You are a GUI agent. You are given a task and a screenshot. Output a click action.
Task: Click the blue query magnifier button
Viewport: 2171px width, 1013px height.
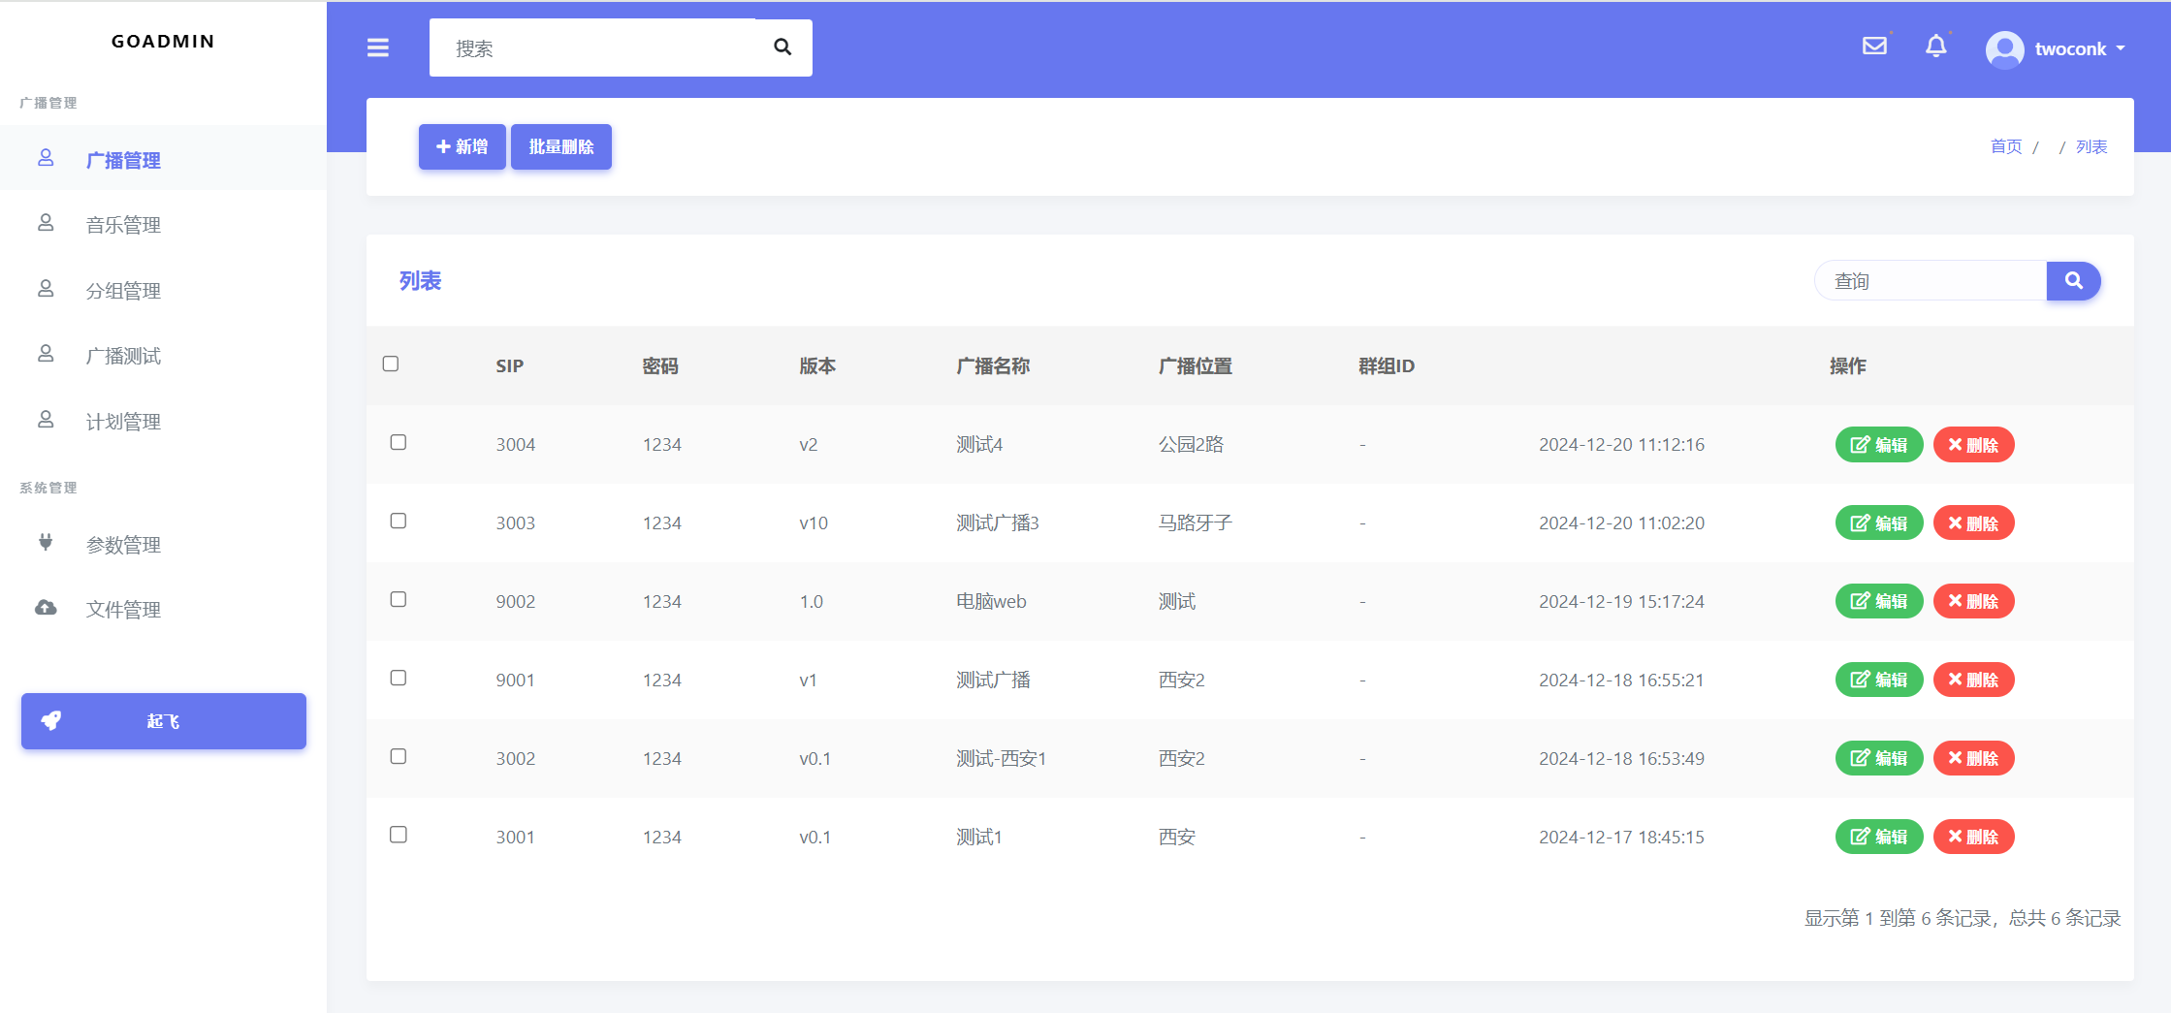click(x=2073, y=280)
